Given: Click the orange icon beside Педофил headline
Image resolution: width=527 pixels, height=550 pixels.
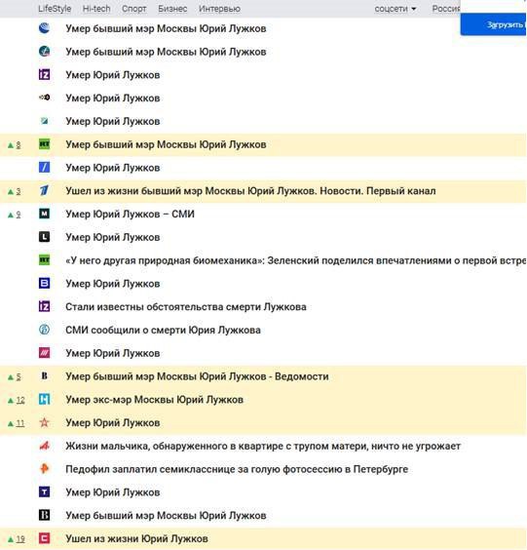Looking at the screenshot, I should point(44,469).
